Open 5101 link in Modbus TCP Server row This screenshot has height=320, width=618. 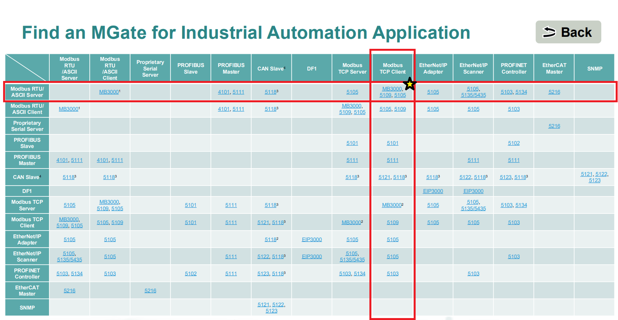(191, 205)
